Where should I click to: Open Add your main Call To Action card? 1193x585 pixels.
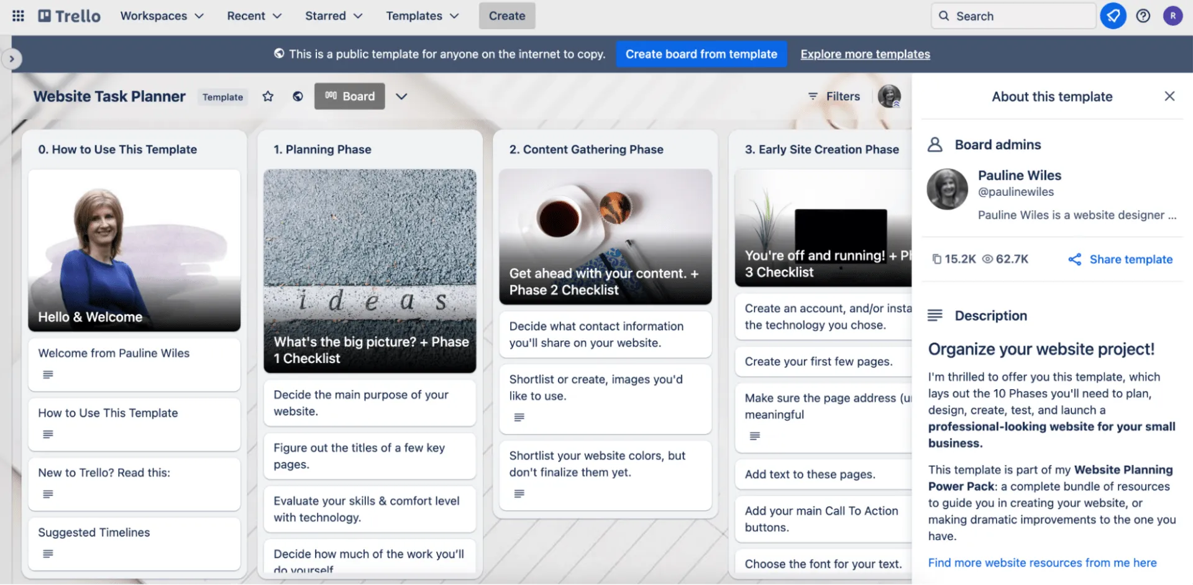tap(823, 519)
